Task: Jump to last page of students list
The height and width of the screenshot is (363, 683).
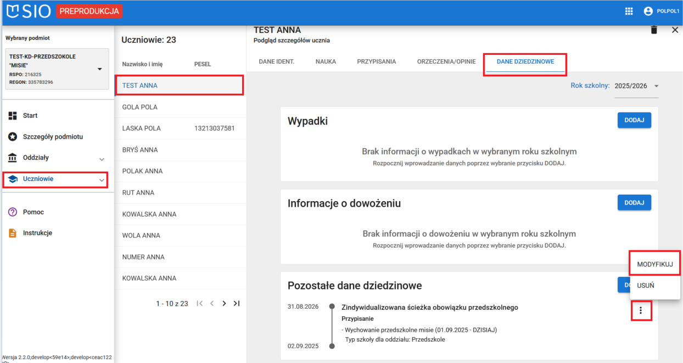Action: [237, 303]
